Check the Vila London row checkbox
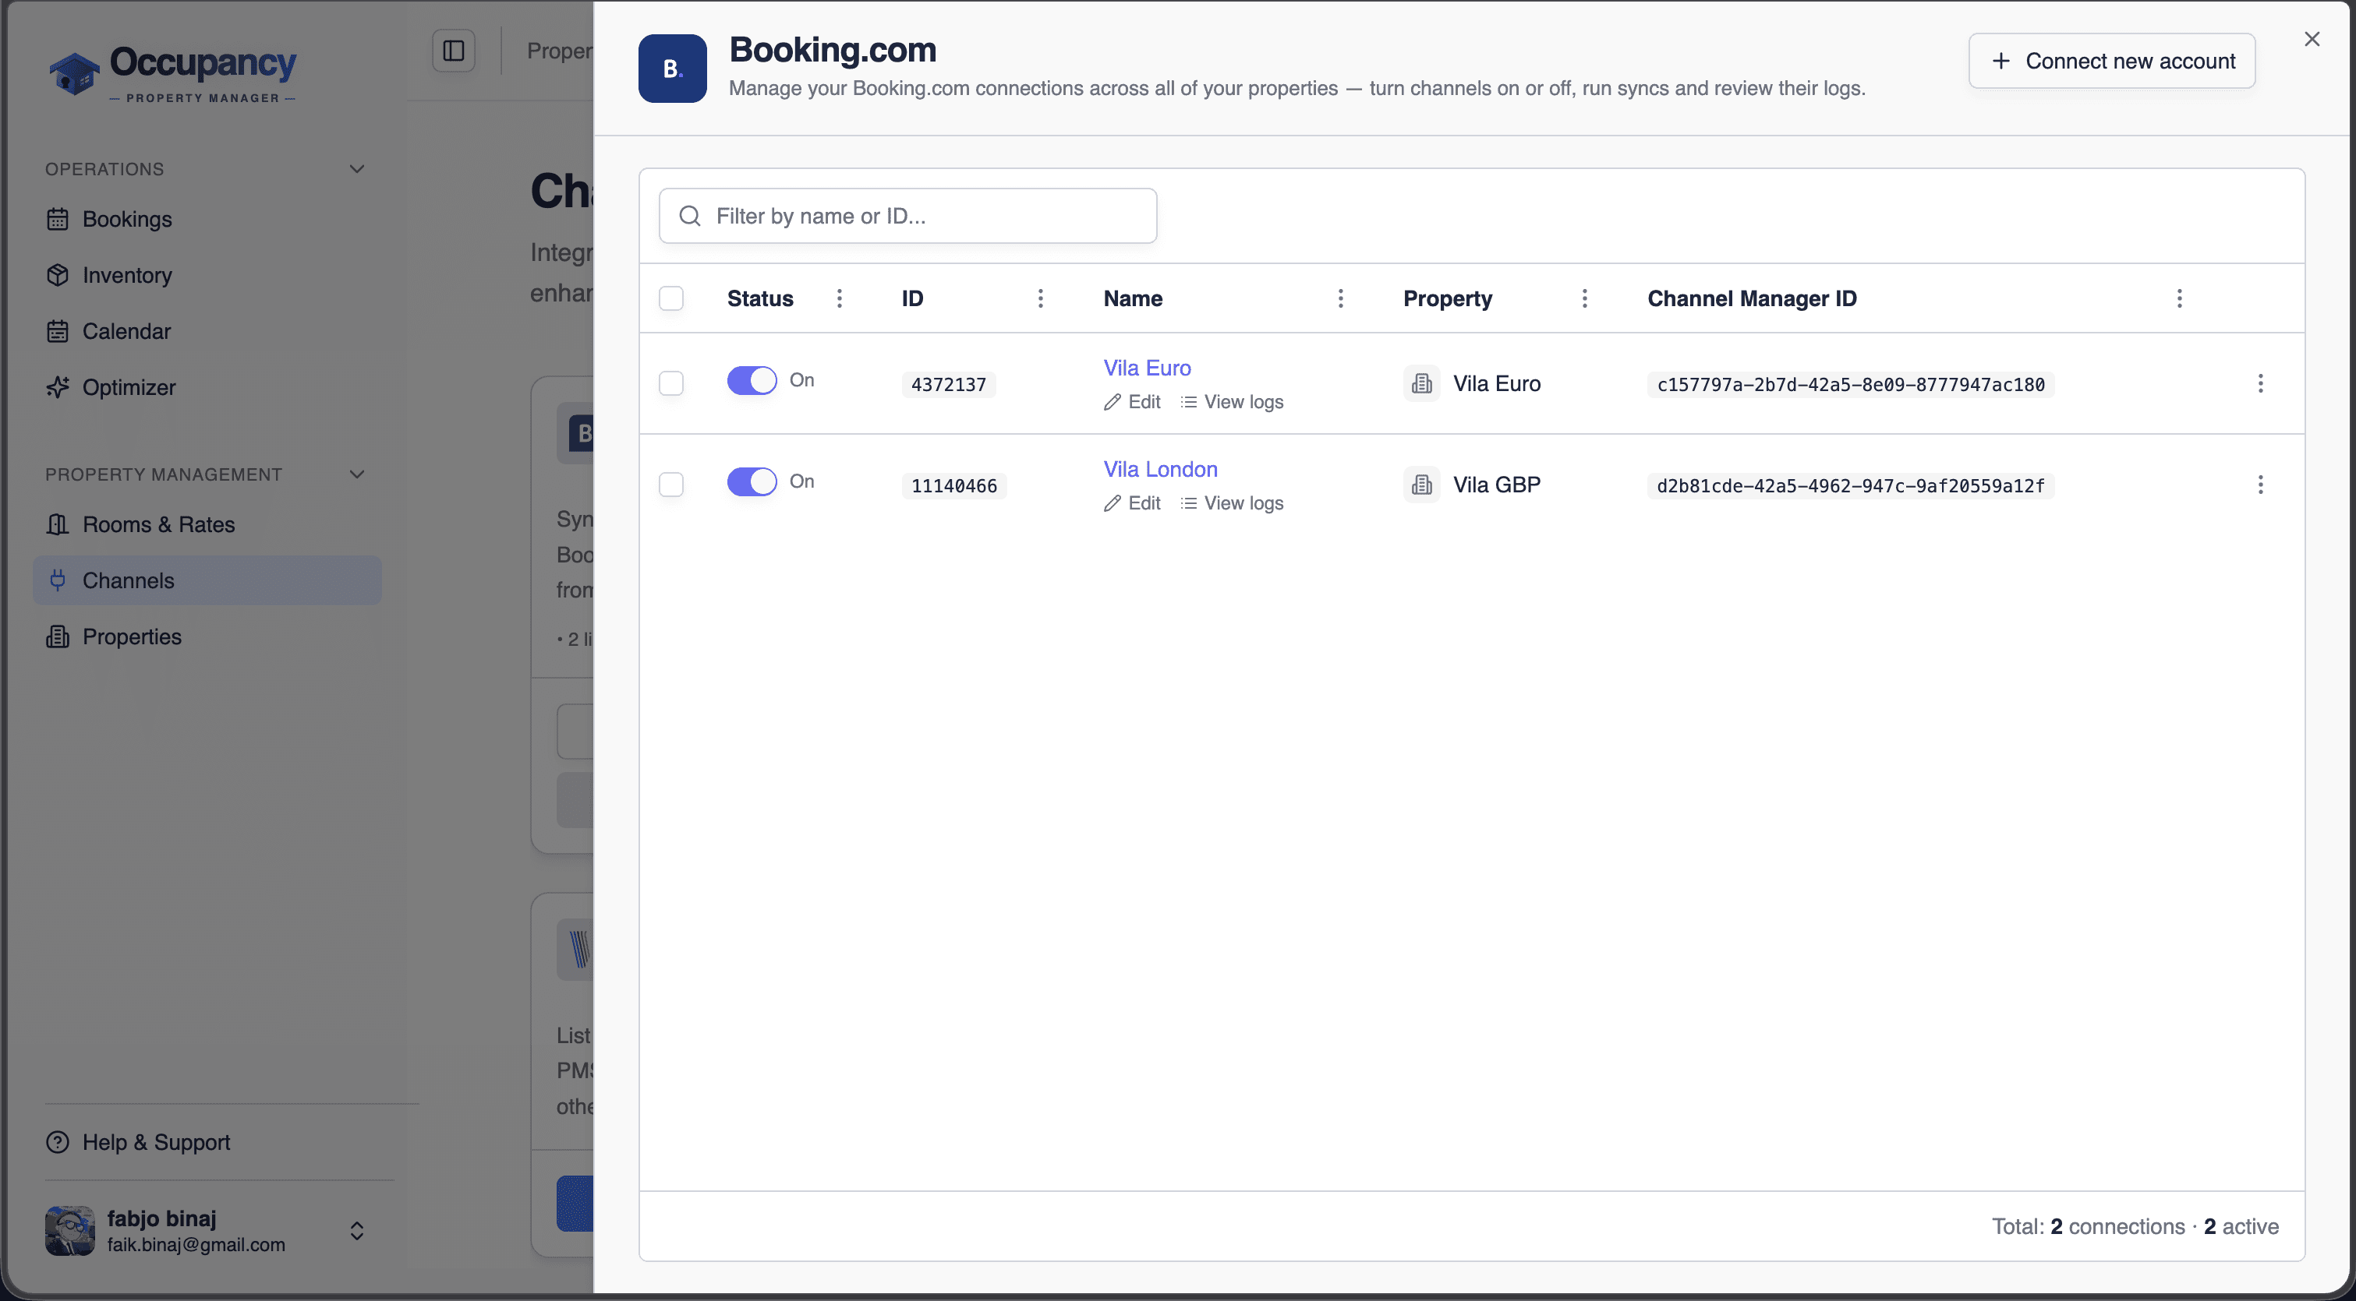Viewport: 2356px width, 1301px height. coord(671,485)
